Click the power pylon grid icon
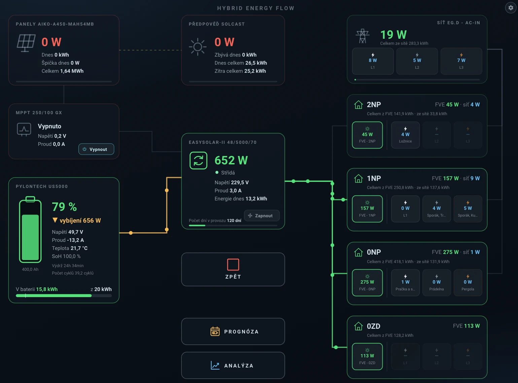518x383 pixels. coord(362,36)
